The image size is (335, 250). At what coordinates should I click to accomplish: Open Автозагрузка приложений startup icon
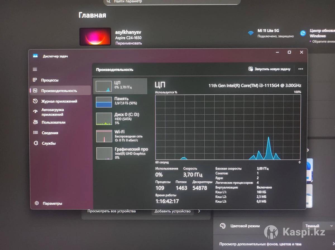[x=35, y=112]
